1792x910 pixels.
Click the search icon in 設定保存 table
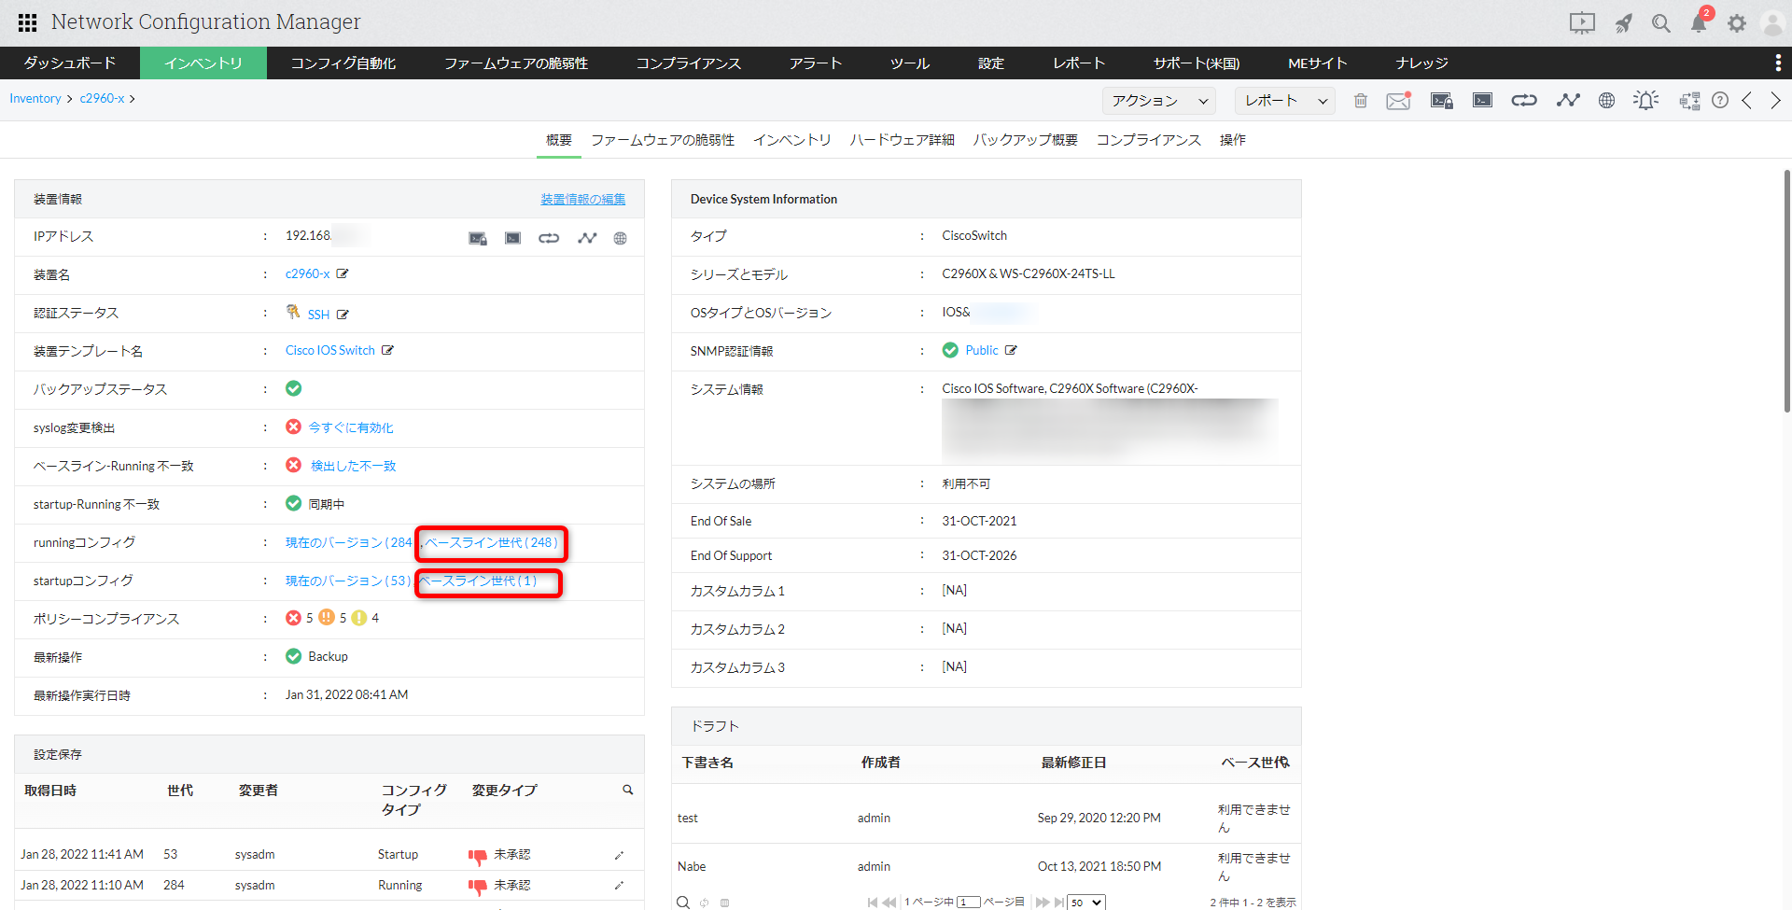[628, 791]
